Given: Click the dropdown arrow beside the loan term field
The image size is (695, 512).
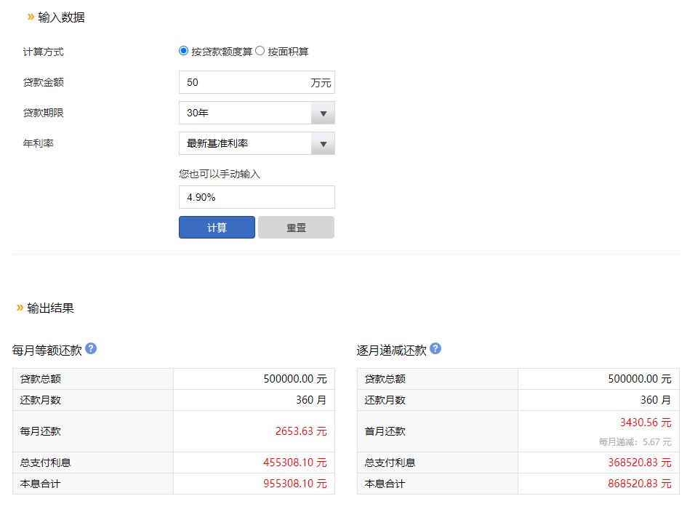Looking at the screenshot, I should pyautogui.click(x=324, y=113).
